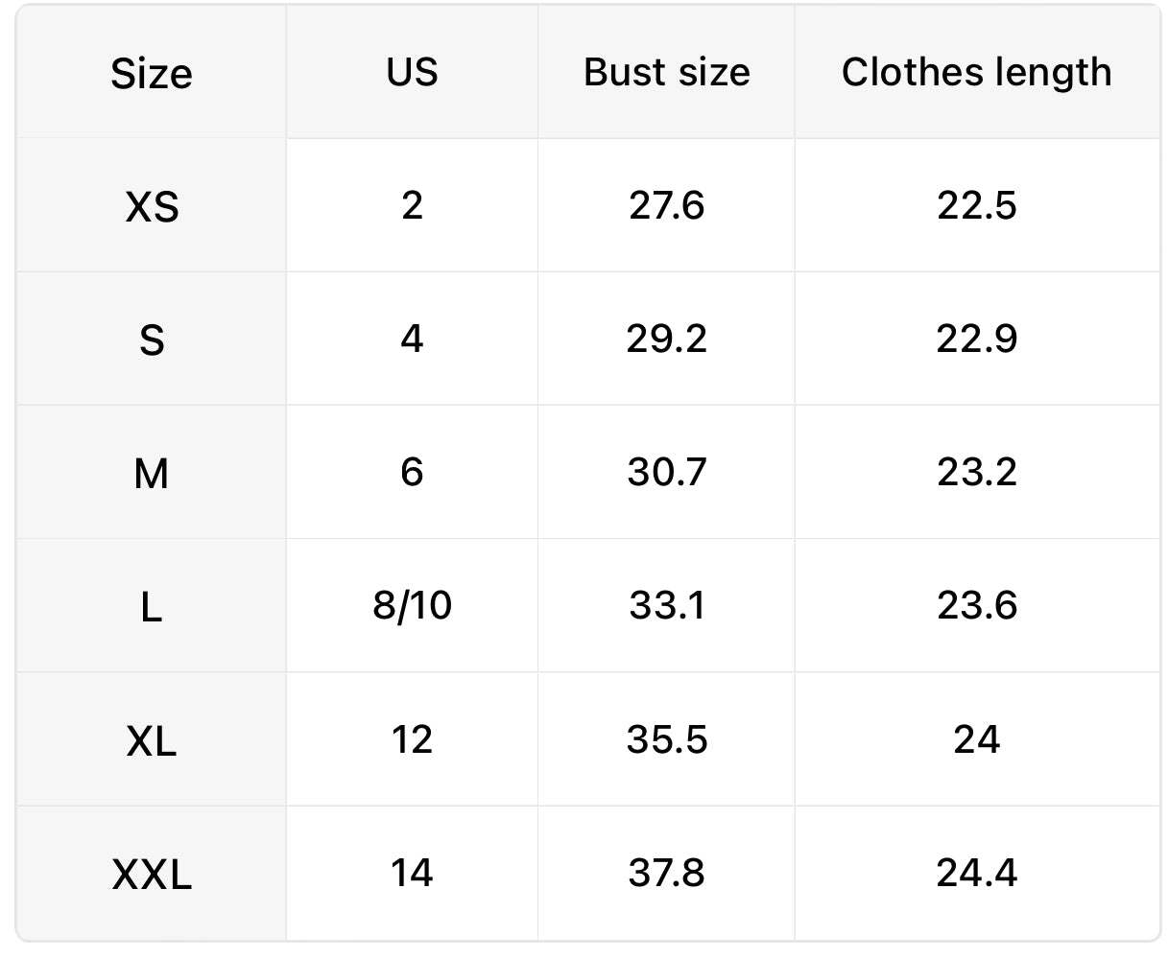The image size is (1168, 959).
Task: Select the 35.5 bust size cell
Action: coord(666,739)
